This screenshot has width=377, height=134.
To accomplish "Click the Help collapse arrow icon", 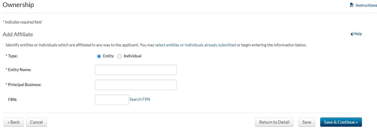I will (x=352, y=34).
